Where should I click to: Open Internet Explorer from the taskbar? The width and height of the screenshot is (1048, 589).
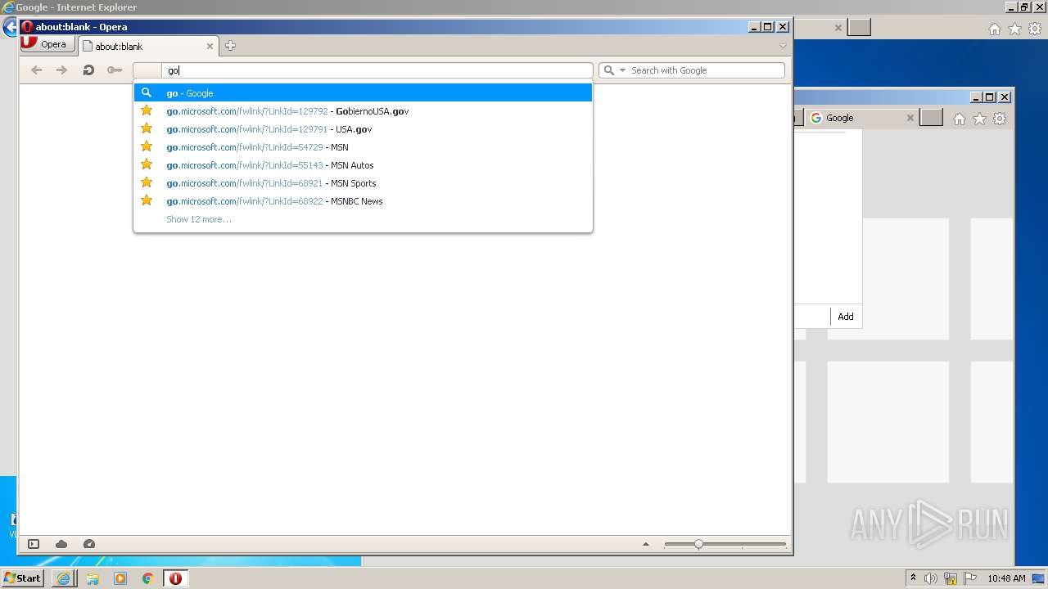click(64, 578)
